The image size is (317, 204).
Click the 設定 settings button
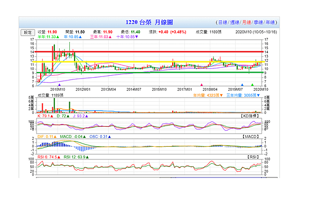pyautogui.click(x=27, y=32)
